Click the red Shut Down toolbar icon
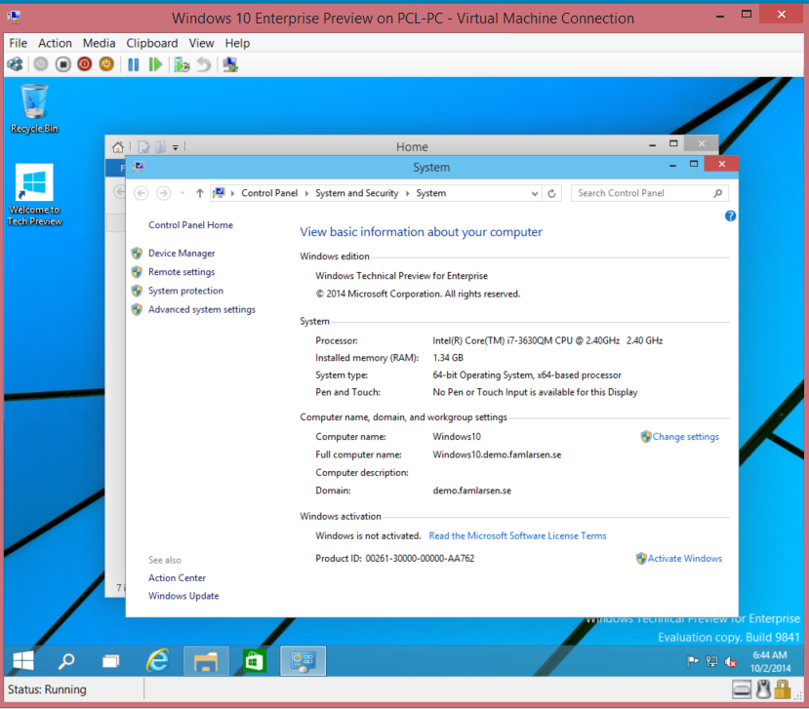The image size is (809, 709). pyautogui.click(x=84, y=64)
